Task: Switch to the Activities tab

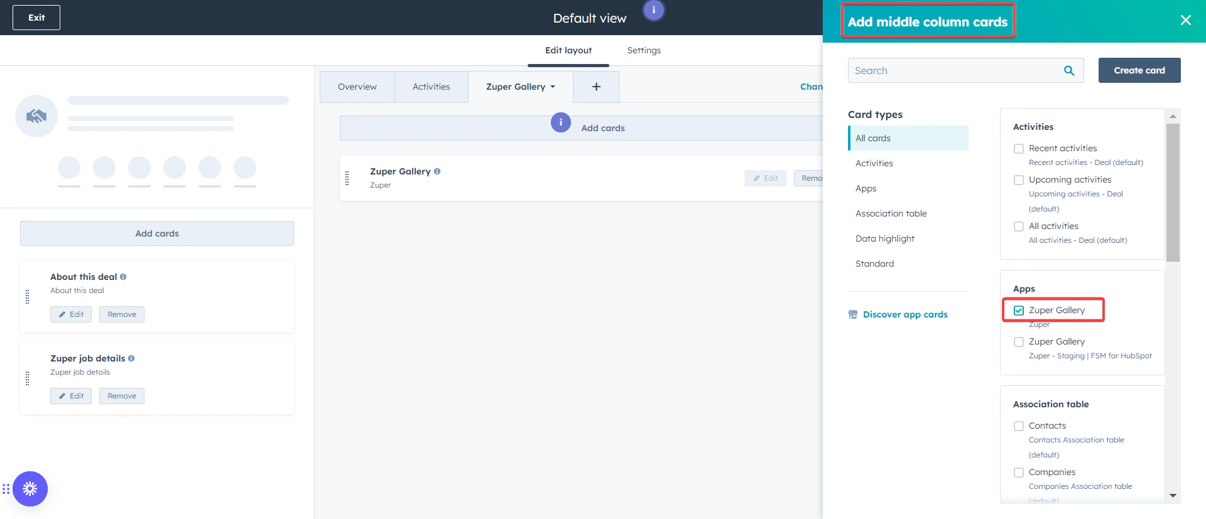Action: (432, 87)
